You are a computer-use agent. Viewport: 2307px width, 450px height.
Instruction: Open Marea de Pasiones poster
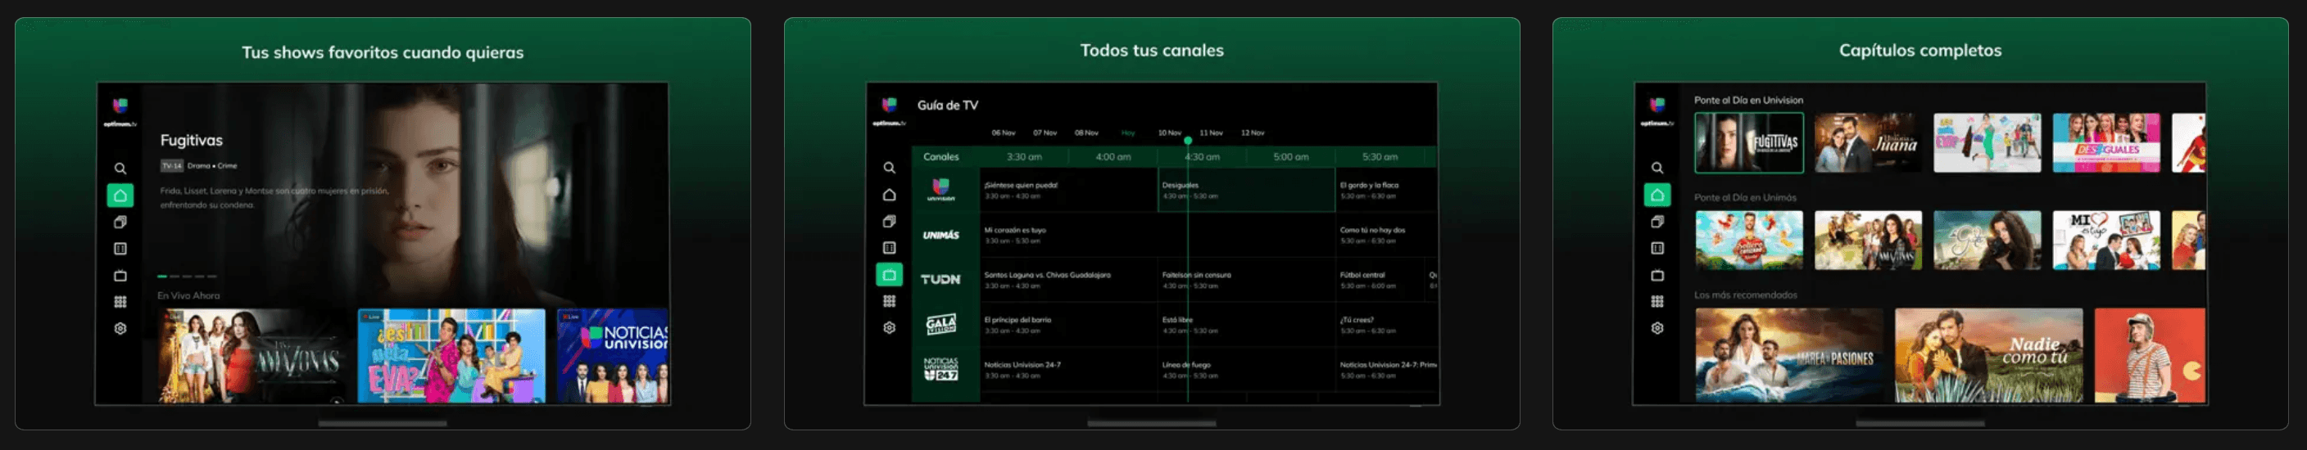1789,355
